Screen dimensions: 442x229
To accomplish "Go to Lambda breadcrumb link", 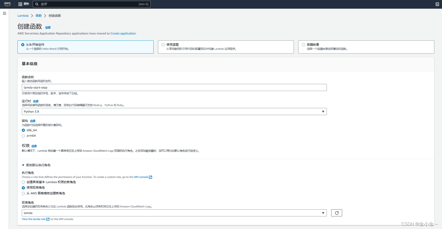I will (x=23, y=16).
